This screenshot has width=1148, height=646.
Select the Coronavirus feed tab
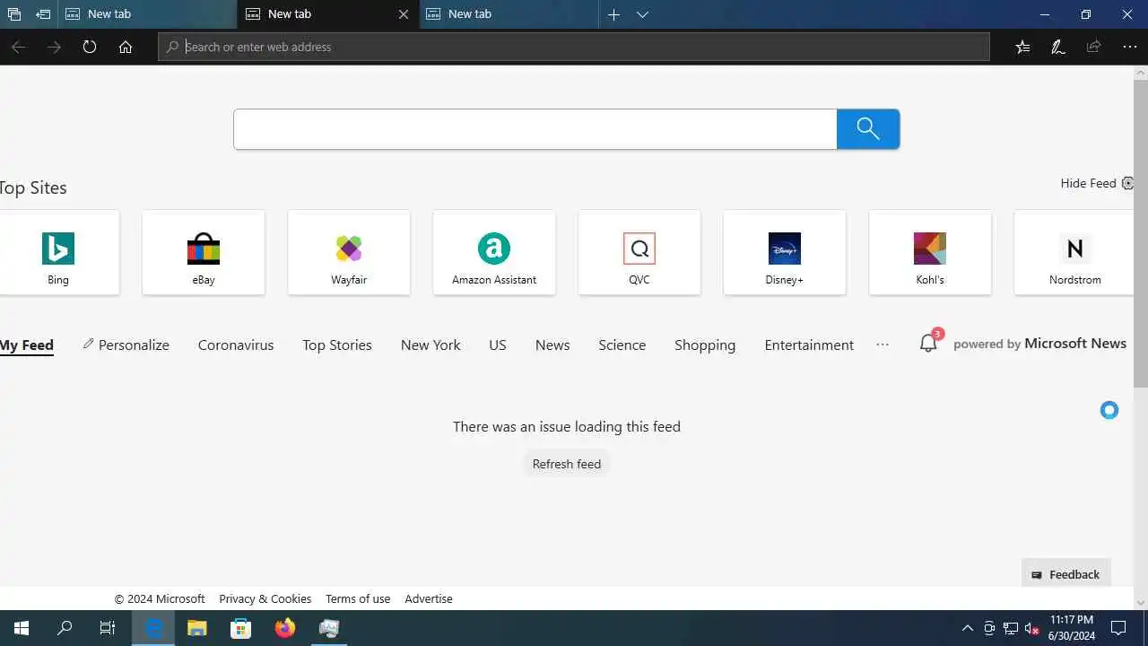pyautogui.click(x=236, y=345)
